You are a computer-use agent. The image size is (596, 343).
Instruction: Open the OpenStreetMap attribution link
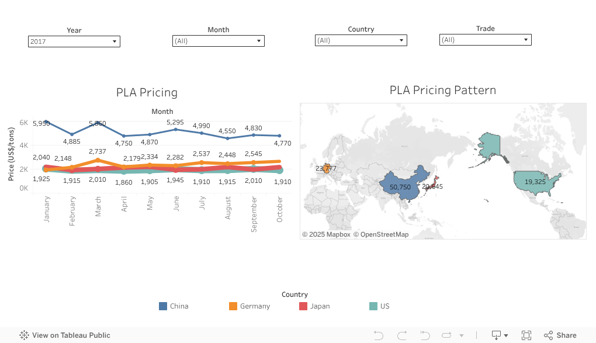[384, 234]
